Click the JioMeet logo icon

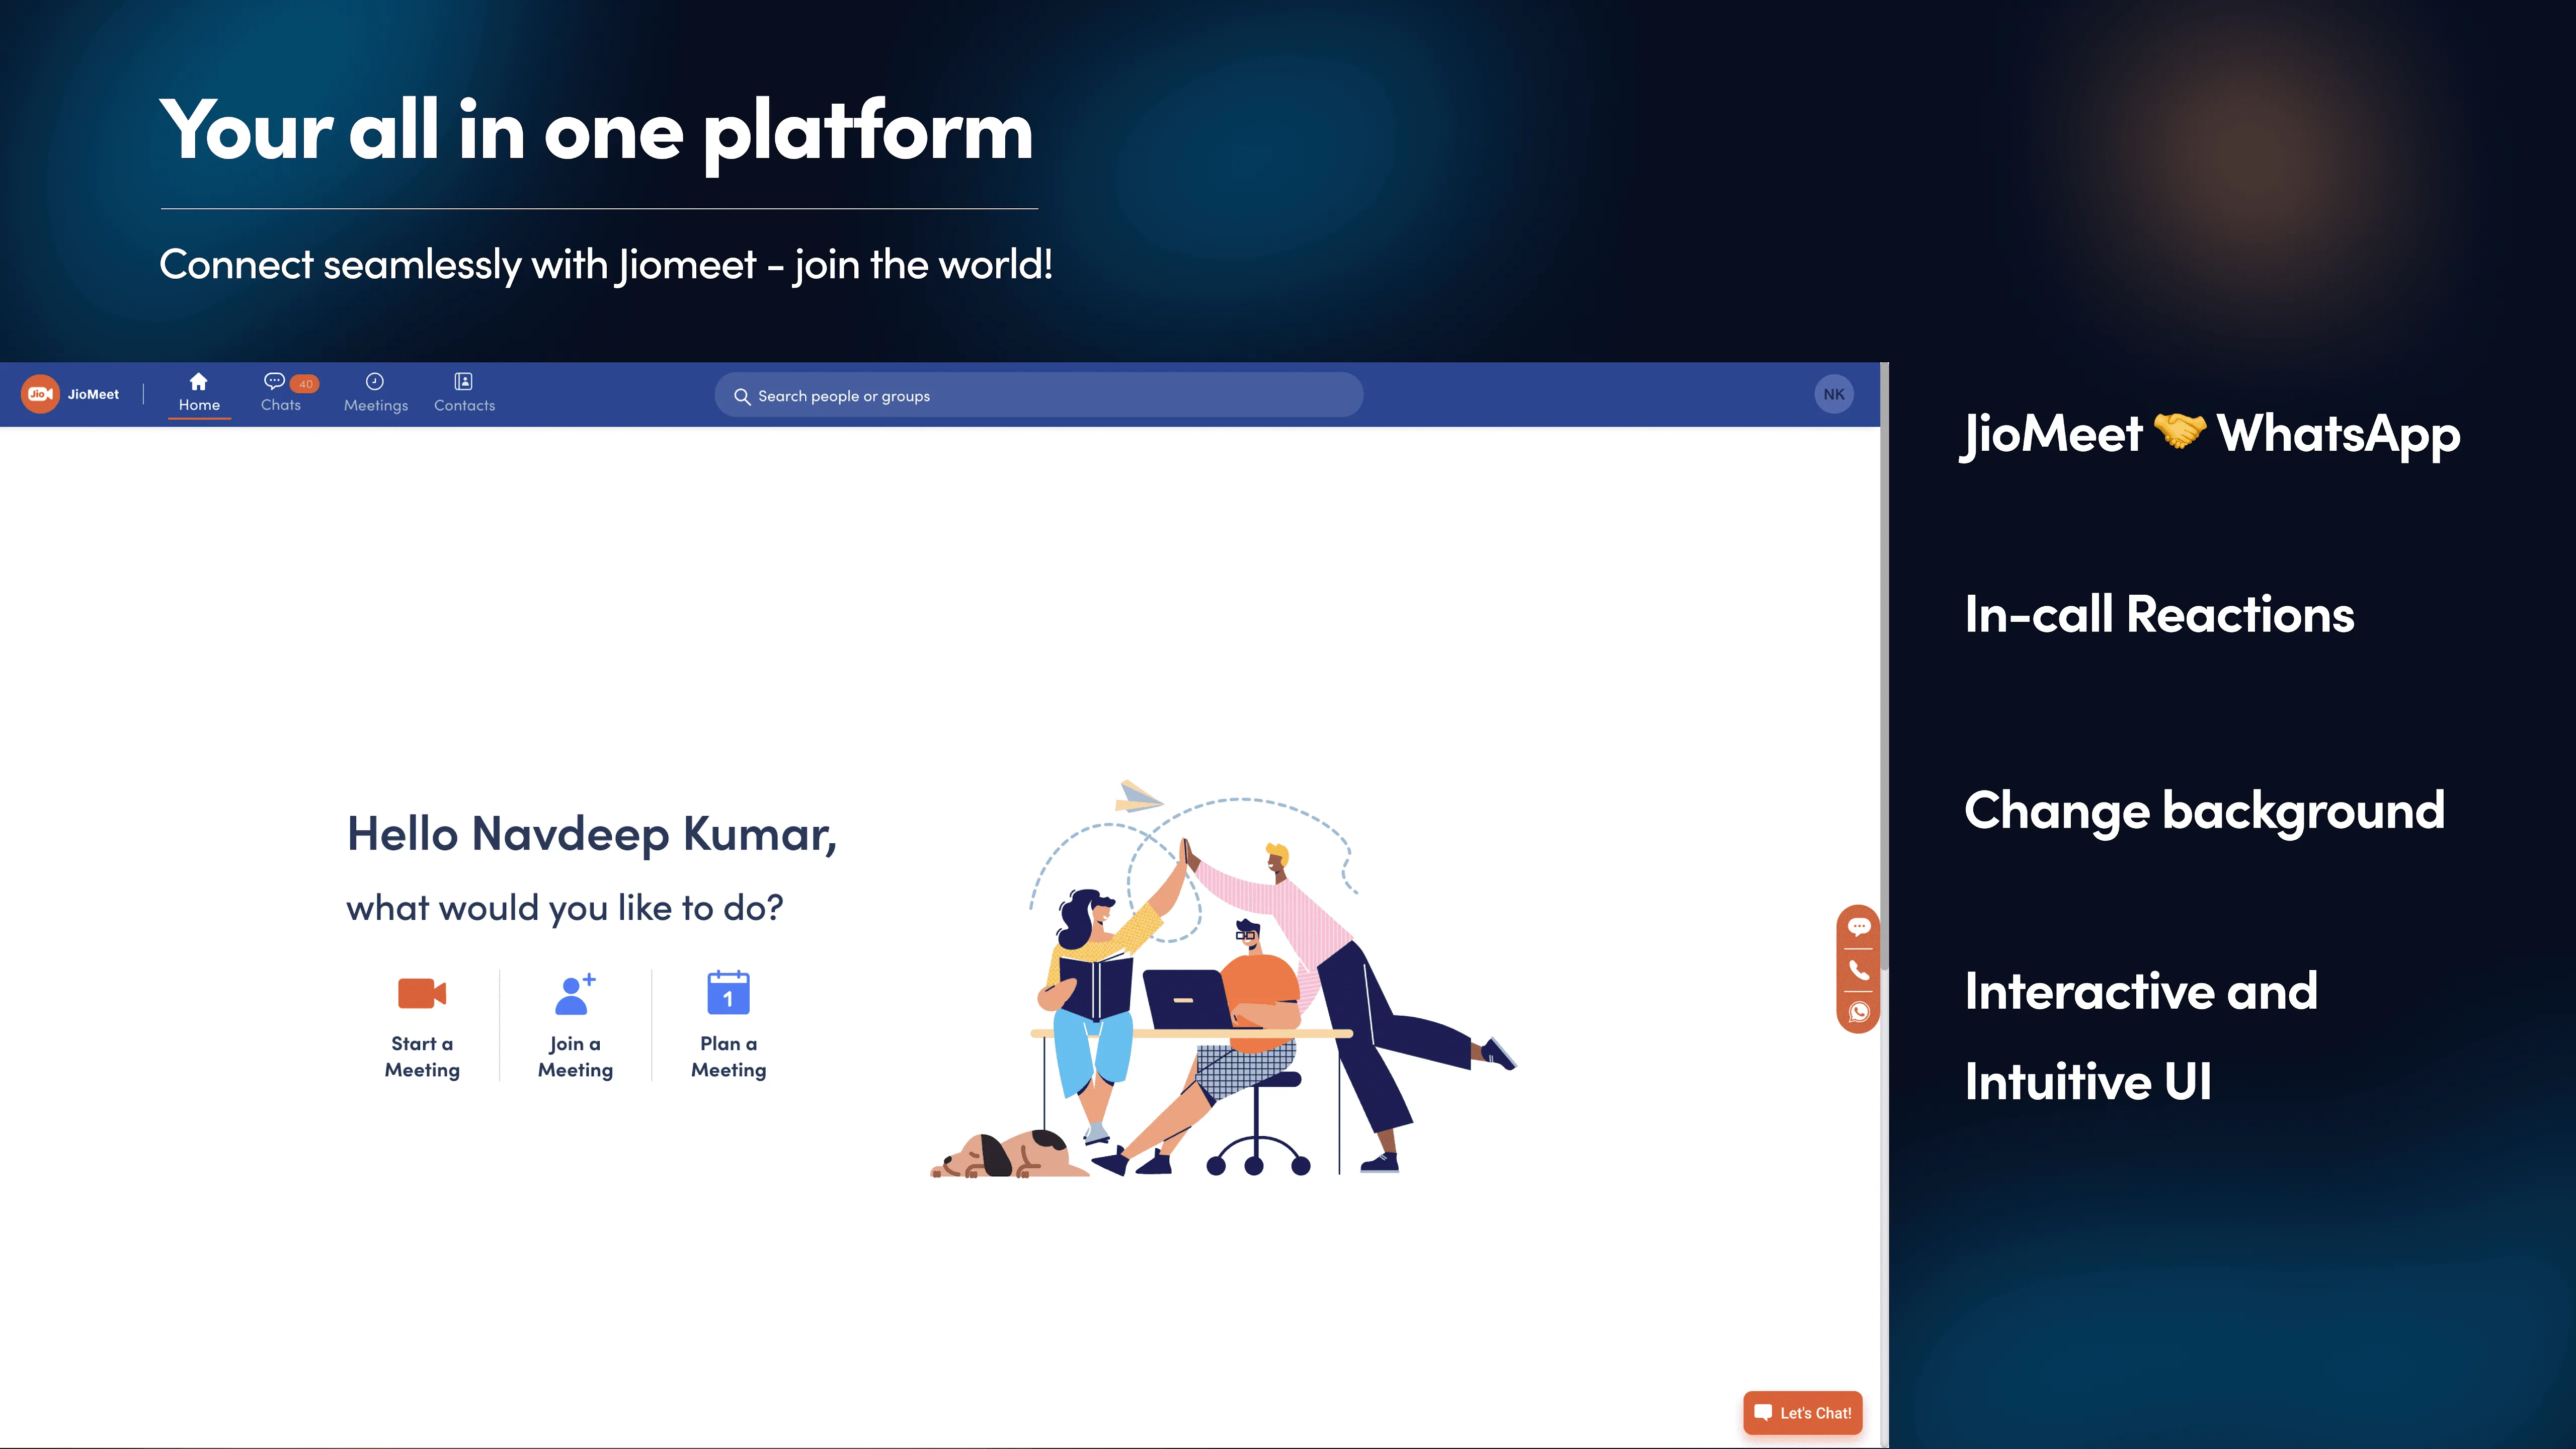(x=40, y=394)
